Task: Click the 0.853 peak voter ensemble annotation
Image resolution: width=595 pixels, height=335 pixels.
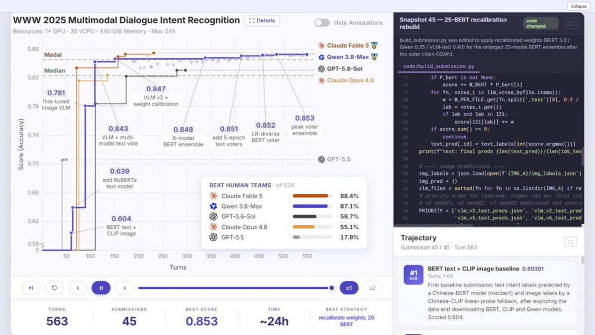Action: click(304, 126)
